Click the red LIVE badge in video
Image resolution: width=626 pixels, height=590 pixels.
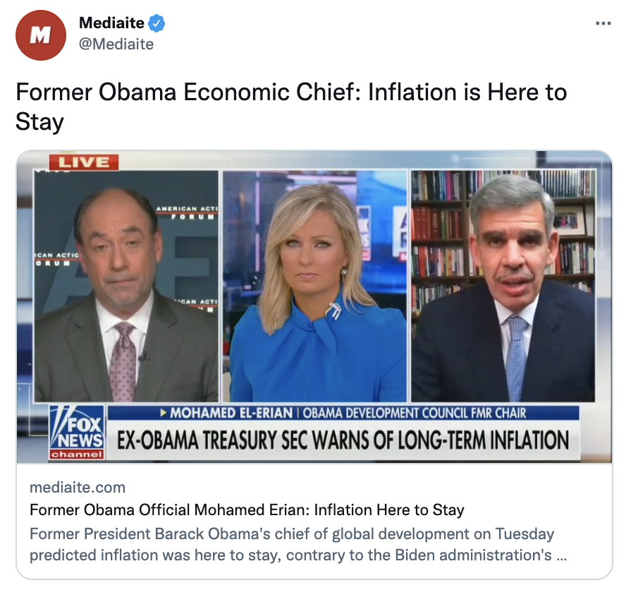point(84,162)
